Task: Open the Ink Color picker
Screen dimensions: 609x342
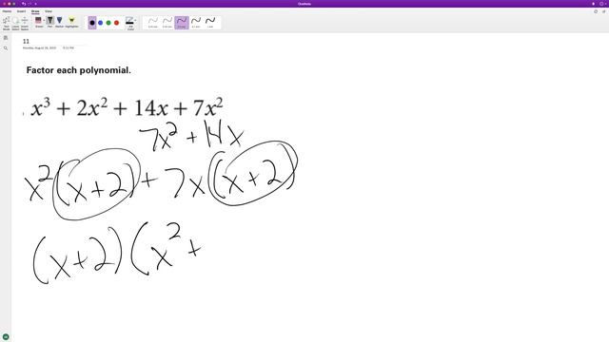Action: (x=130, y=23)
